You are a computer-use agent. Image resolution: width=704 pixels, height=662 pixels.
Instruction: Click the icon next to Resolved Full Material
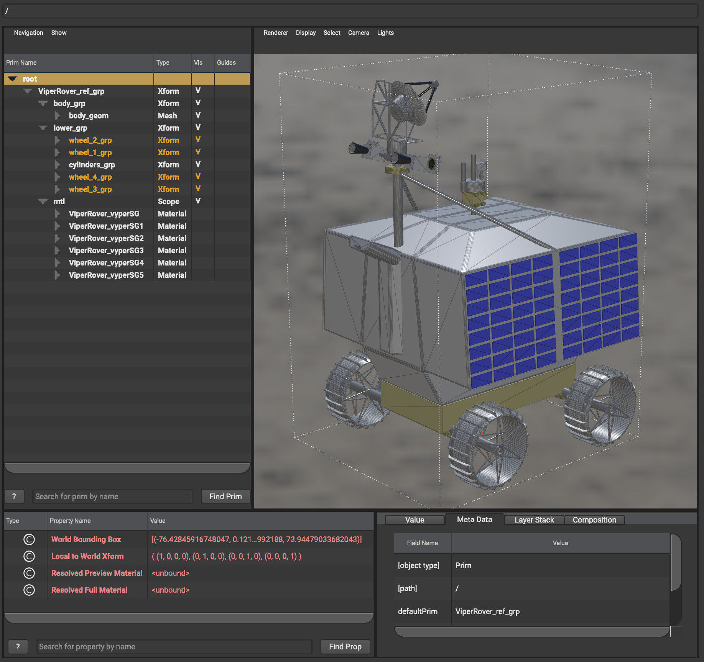[29, 590]
